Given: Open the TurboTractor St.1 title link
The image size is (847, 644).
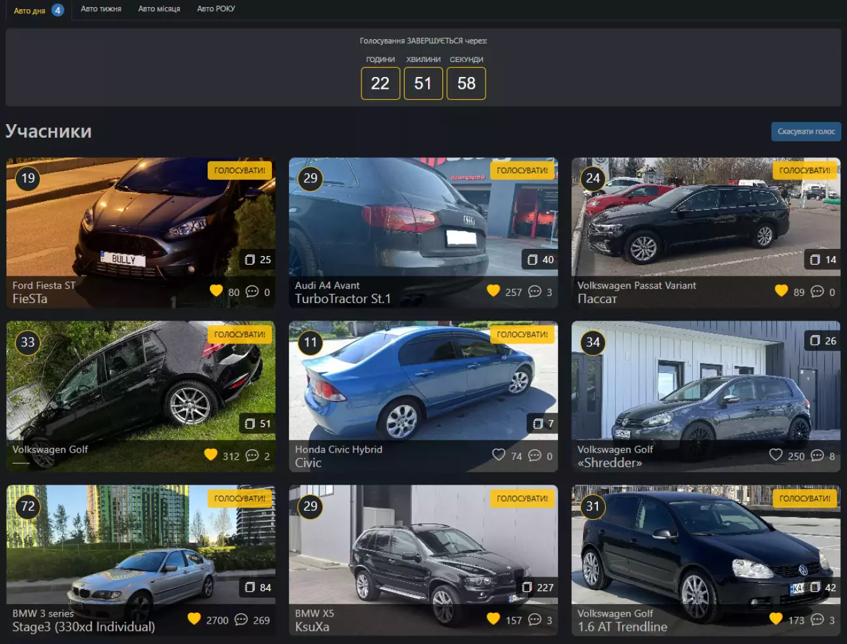Looking at the screenshot, I should point(342,298).
